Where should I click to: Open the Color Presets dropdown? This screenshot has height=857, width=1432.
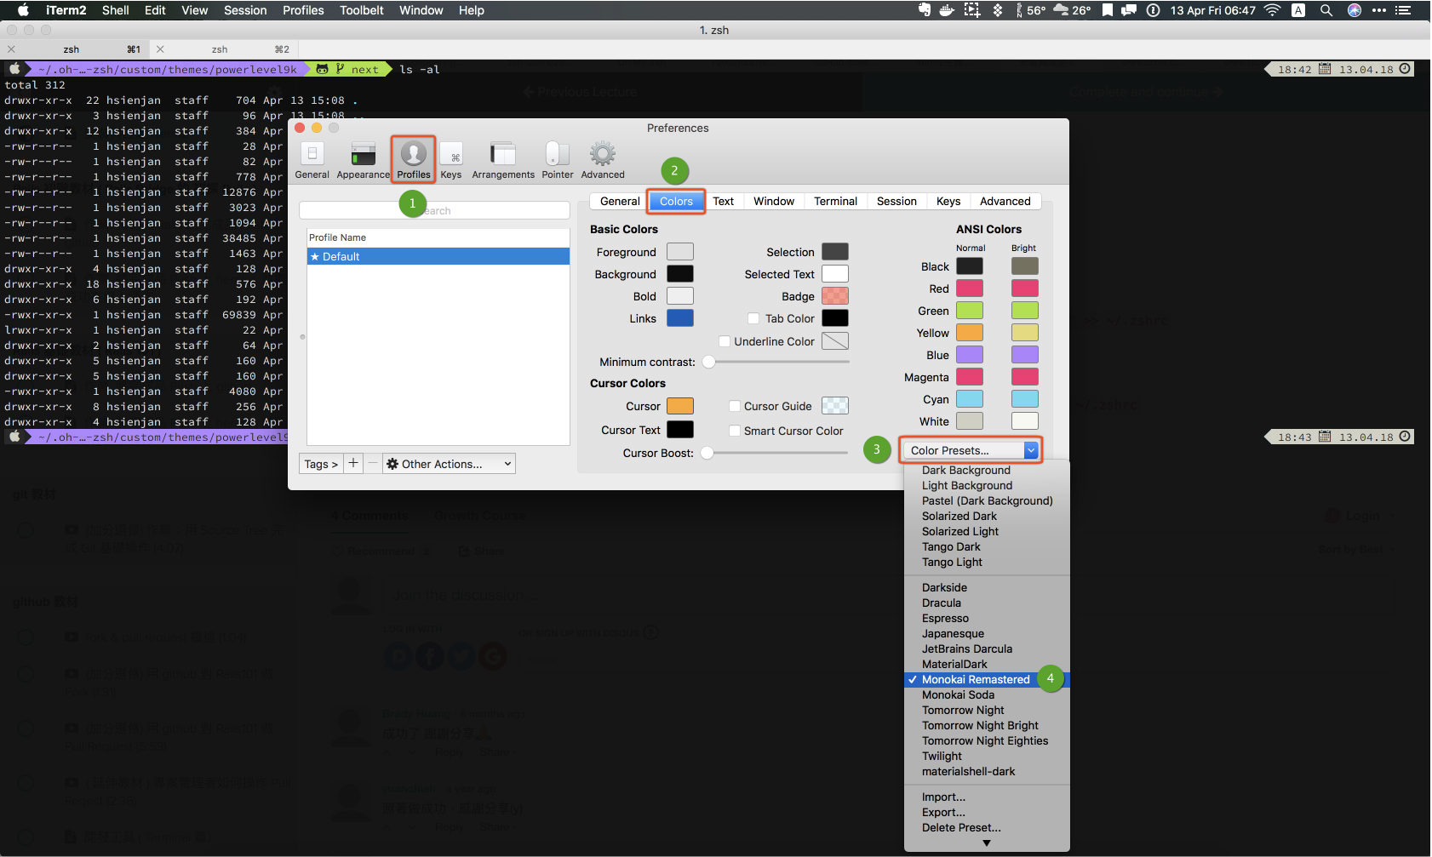(971, 450)
